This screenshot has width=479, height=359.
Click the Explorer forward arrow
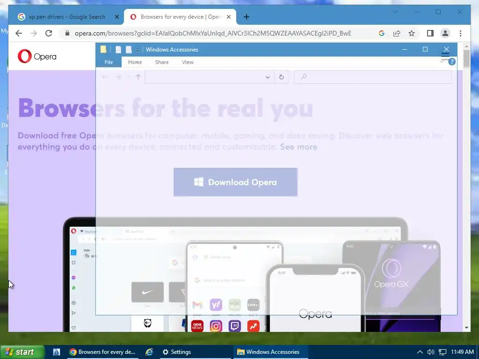118,77
